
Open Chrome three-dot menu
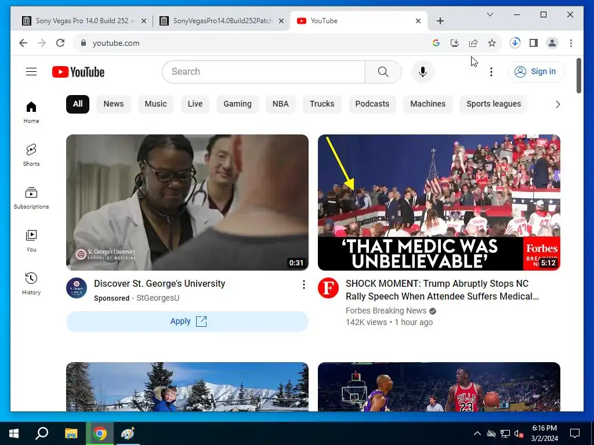571,43
